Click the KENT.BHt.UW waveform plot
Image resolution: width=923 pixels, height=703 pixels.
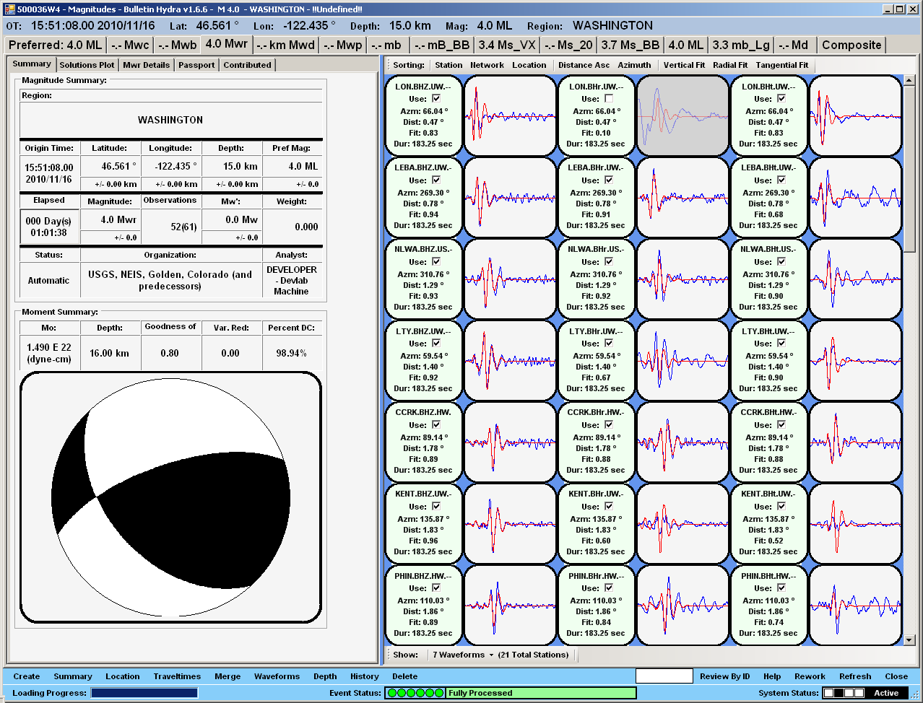855,523
